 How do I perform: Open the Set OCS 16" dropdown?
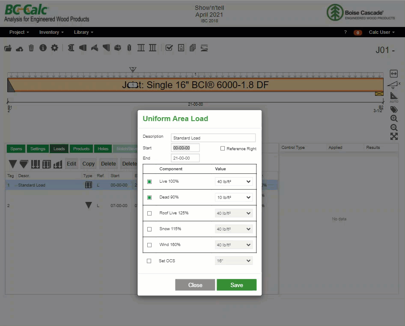coord(234,261)
